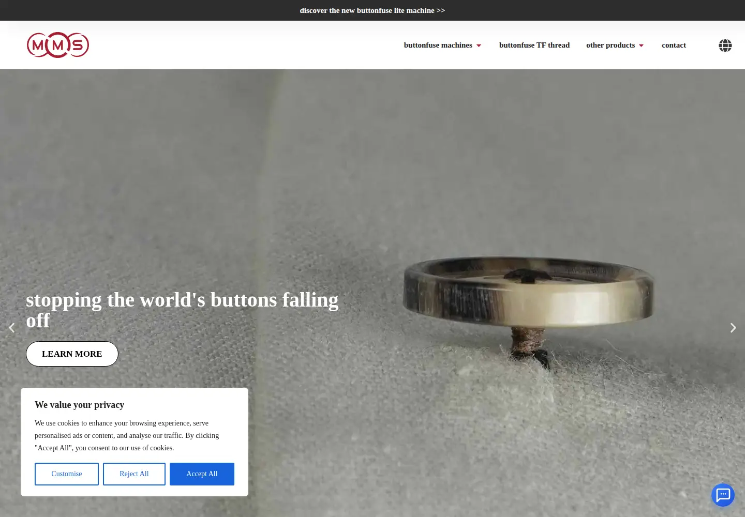Customise cookie preferences
The width and height of the screenshot is (745, 517).
(67, 474)
